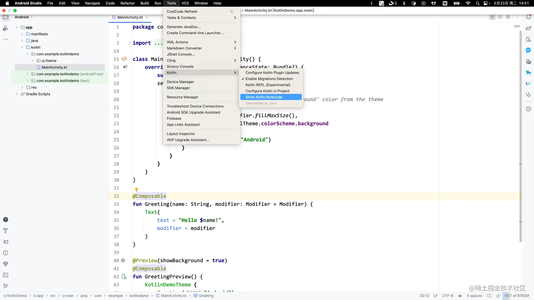Click the 4 spaces indent setting
The width and height of the screenshot is (534, 300).
(474, 296)
